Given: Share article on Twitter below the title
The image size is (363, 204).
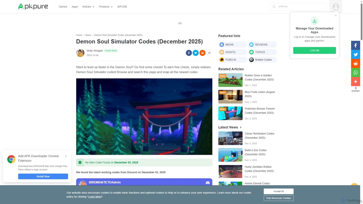Looking at the screenshot, I should (196, 53).
